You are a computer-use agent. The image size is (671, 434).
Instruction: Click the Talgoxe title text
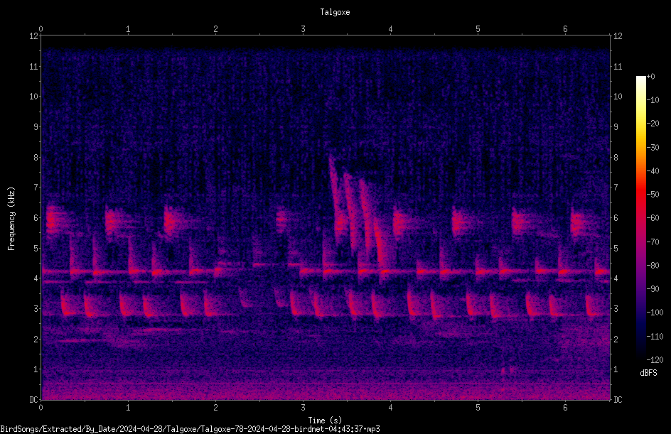coord(335,12)
